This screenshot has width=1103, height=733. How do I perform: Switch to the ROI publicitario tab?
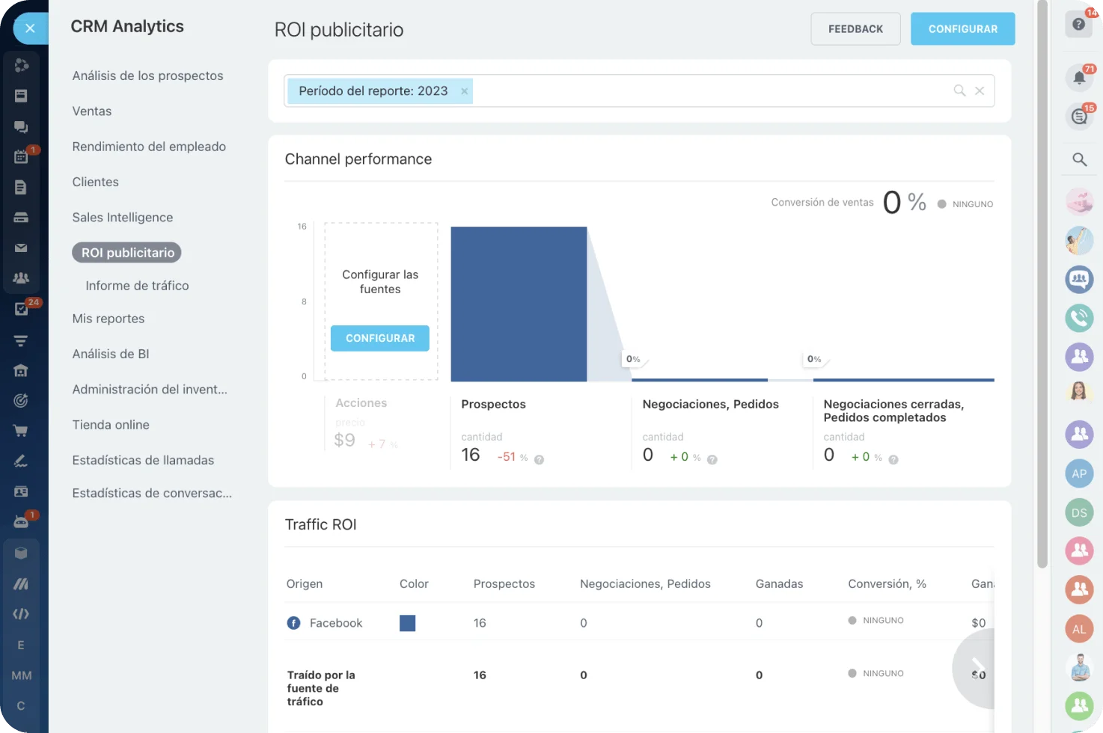(126, 252)
